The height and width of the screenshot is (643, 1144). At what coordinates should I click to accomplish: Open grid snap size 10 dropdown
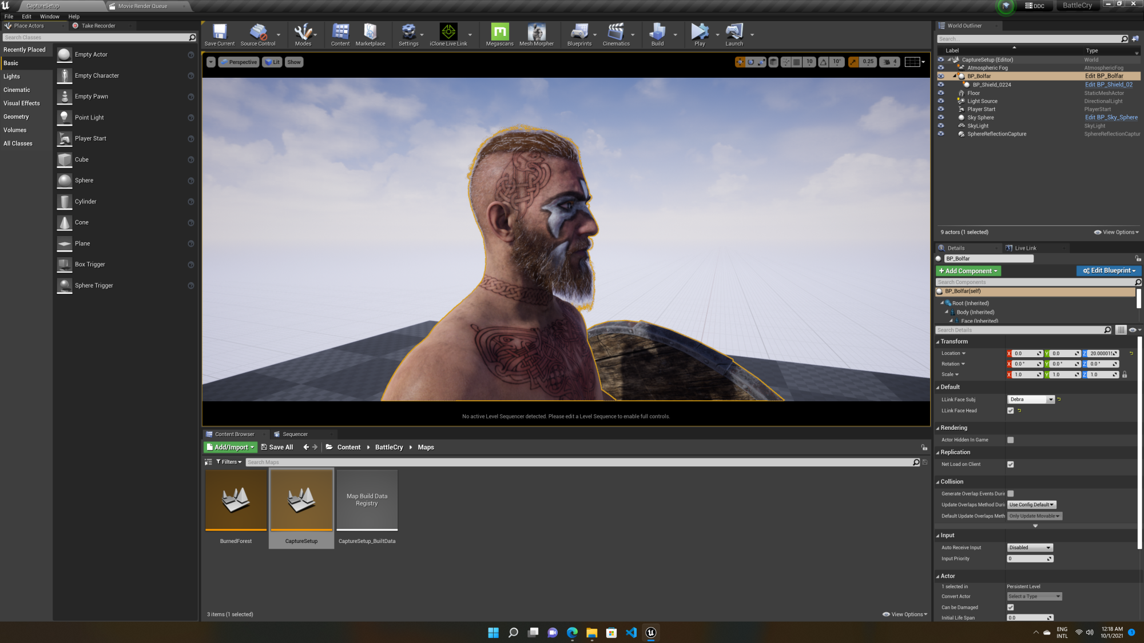(809, 62)
